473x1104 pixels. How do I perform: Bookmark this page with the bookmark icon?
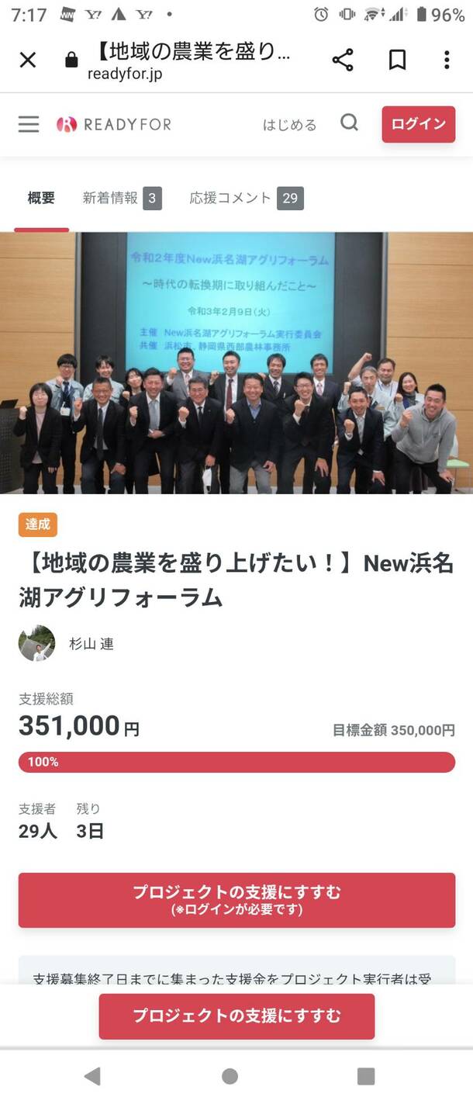(x=397, y=60)
